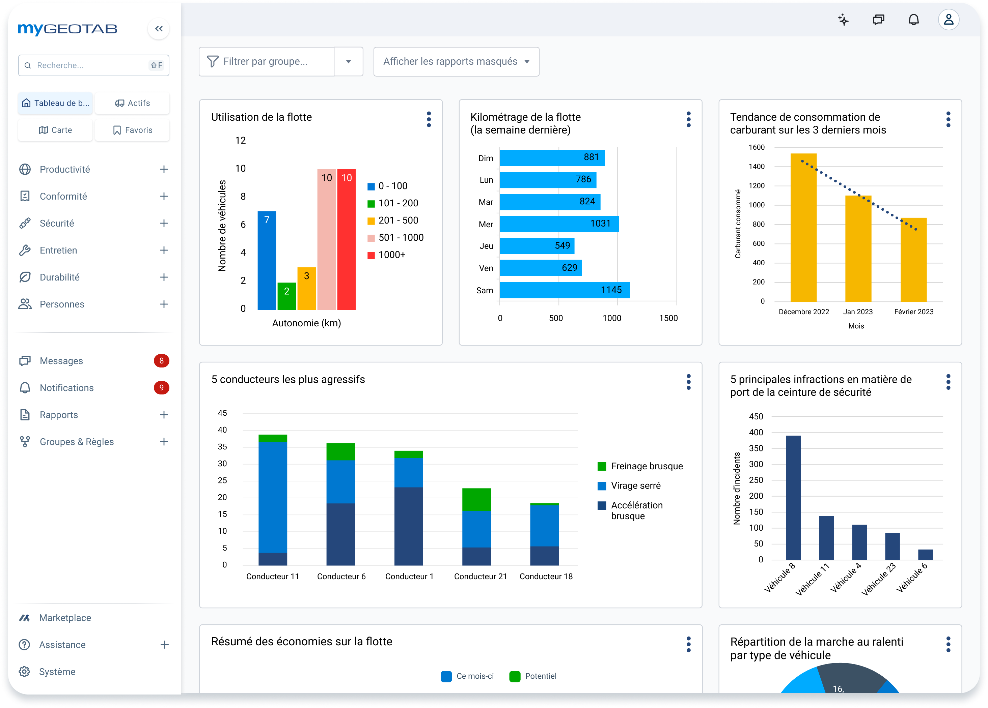988x708 pixels.
Task: Expand the Durabilité section plus
Action: pyautogui.click(x=164, y=277)
